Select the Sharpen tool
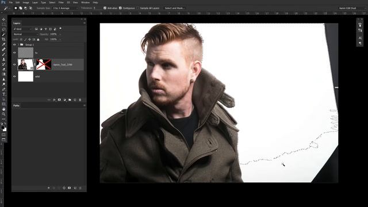 click(x=3, y=79)
